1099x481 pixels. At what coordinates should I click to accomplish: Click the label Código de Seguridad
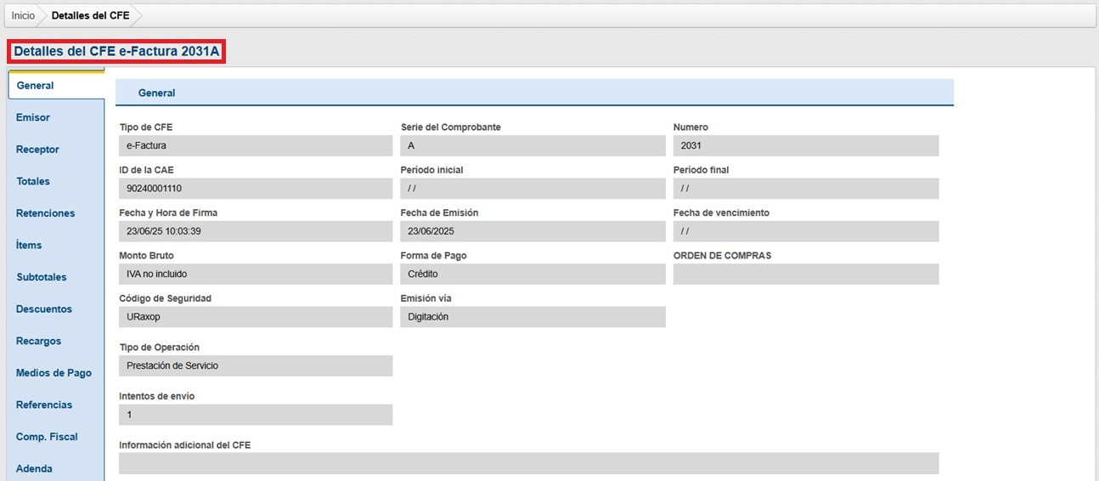165,298
